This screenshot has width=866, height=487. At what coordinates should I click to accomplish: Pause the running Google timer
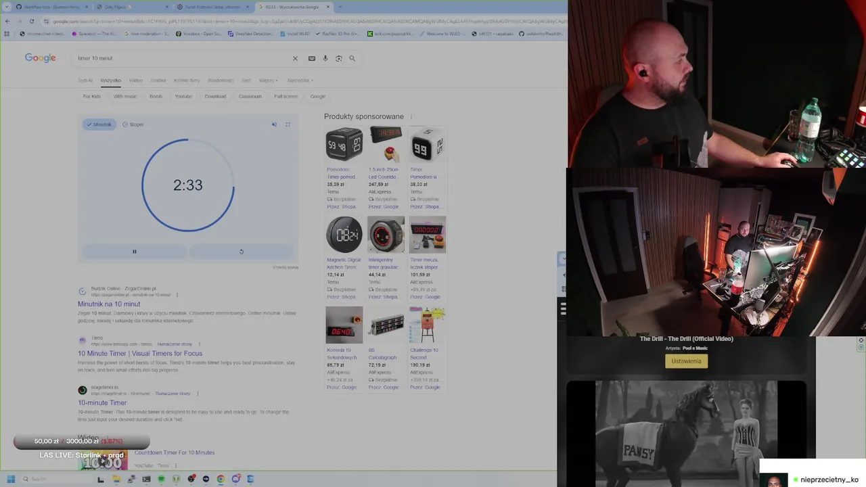pos(134,252)
